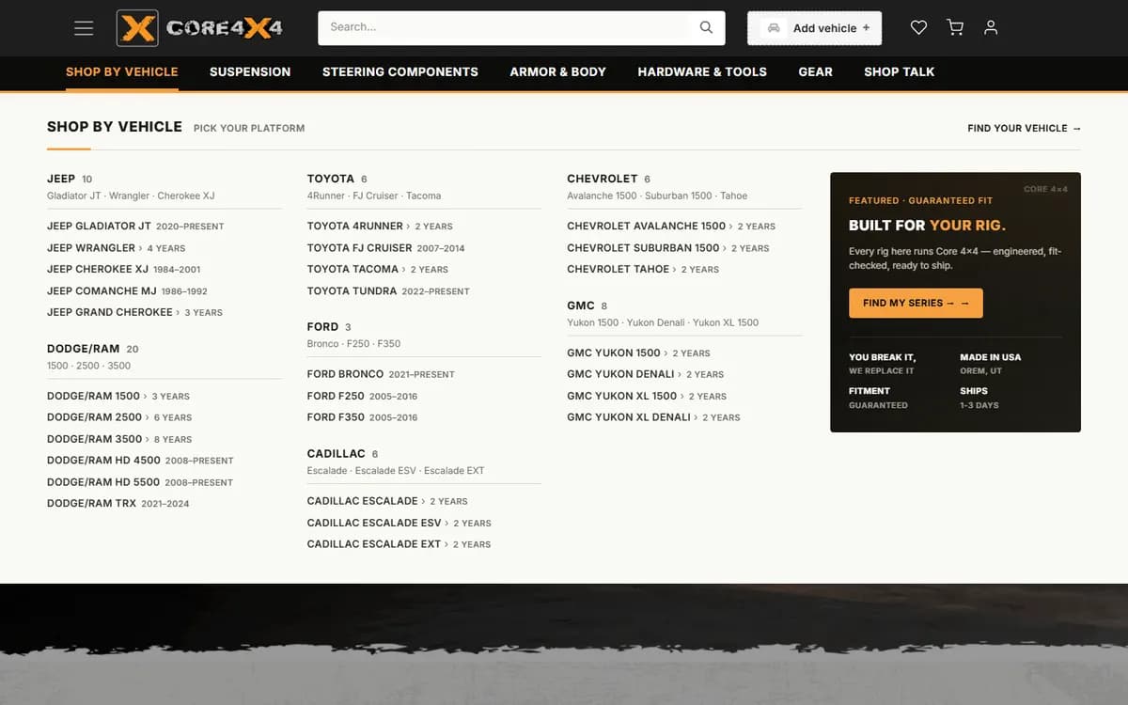Expand Jeep Grand Cherokee years
Image resolution: width=1128 pixels, height=705 pixels.
pyautogui.click(x=179, y=312)
